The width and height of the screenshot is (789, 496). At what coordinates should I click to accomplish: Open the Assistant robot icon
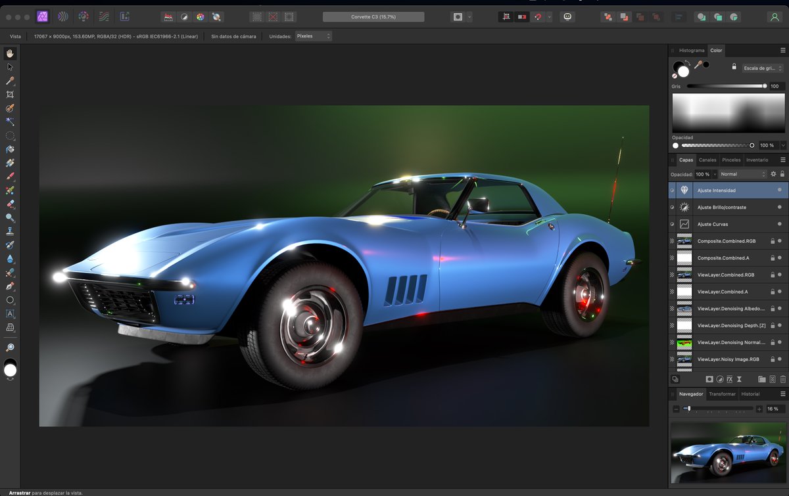click(568, 16)
